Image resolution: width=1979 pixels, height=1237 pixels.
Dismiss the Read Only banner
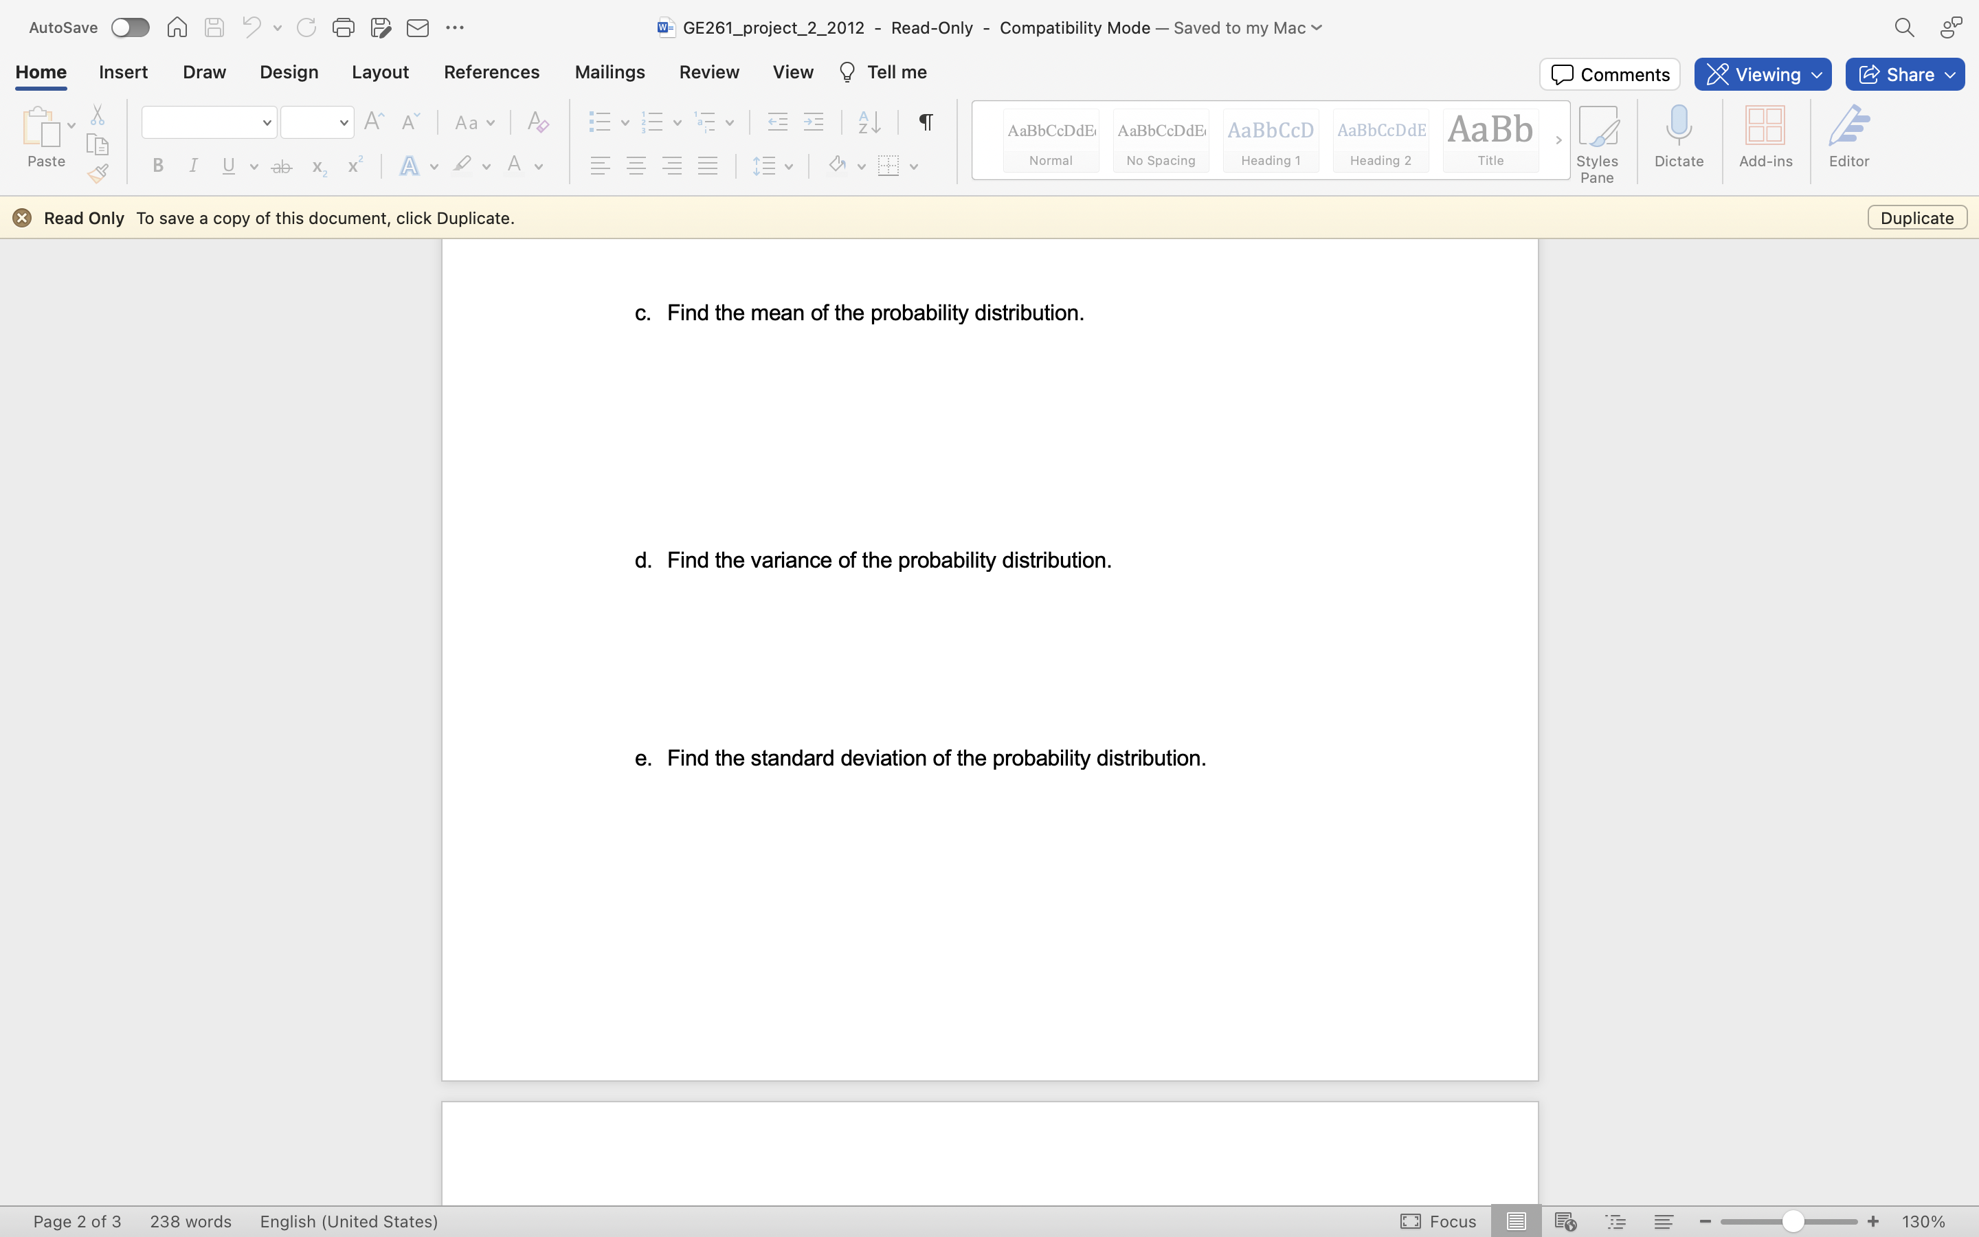pyautogui.click(x=22, y=218)
